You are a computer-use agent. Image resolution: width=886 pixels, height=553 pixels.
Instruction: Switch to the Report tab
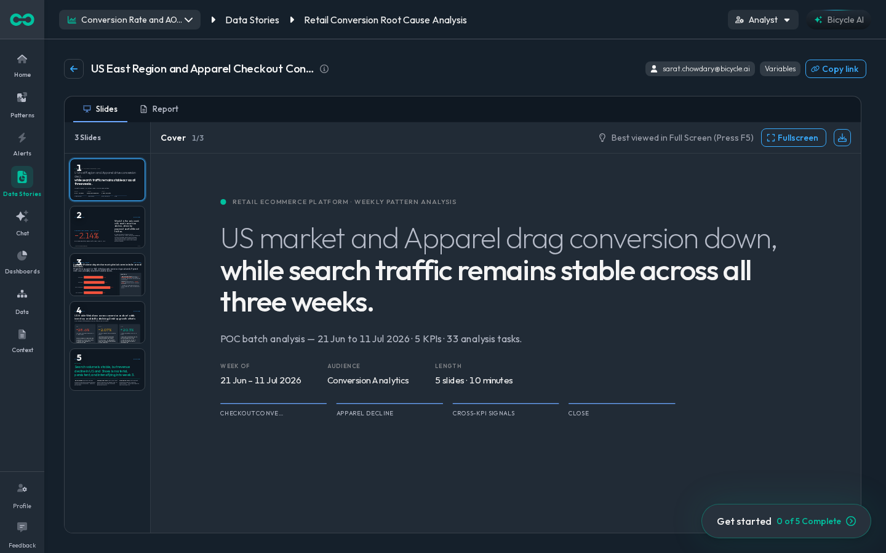159,109
